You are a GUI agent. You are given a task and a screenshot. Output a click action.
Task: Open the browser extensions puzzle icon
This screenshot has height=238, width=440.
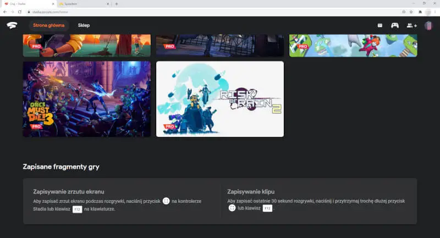pos(420,12)
